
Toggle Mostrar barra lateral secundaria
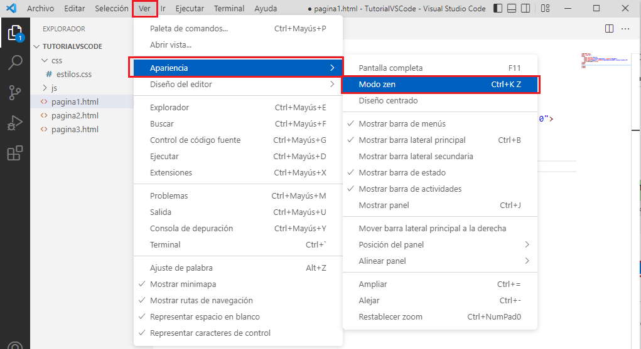pyautogui.click(x=440, y=157)
